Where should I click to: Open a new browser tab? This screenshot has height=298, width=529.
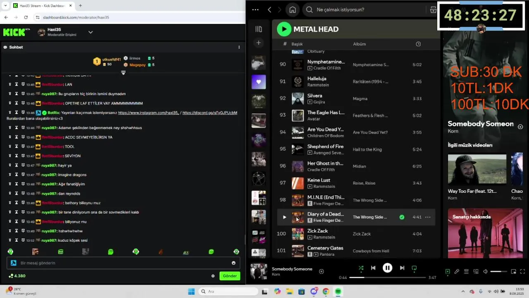point(80,6)
